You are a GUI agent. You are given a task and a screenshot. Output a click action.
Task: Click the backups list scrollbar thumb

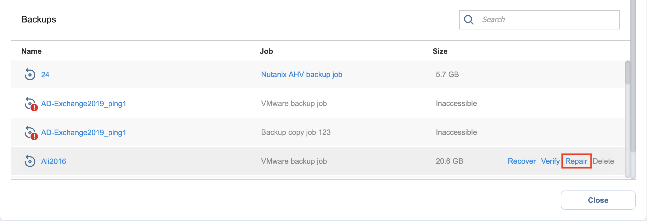click(627, 73)
